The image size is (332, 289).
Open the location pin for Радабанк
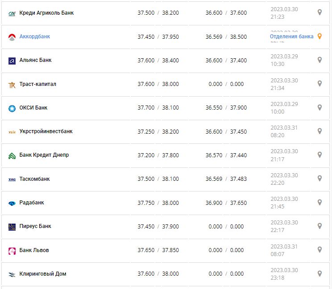coord(320,202)
